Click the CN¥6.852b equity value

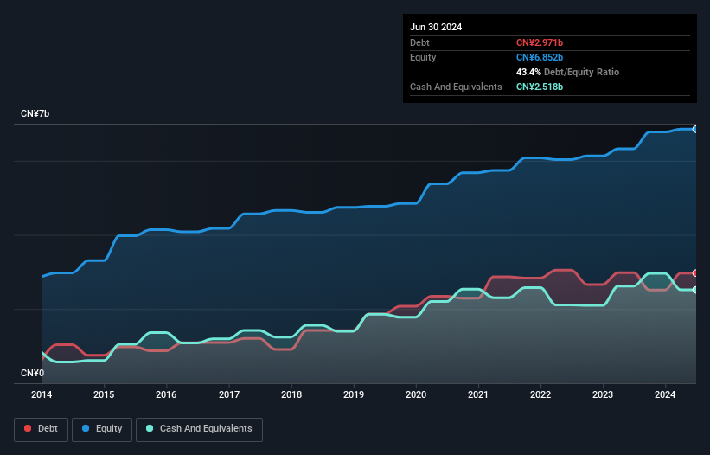(540, 57)
